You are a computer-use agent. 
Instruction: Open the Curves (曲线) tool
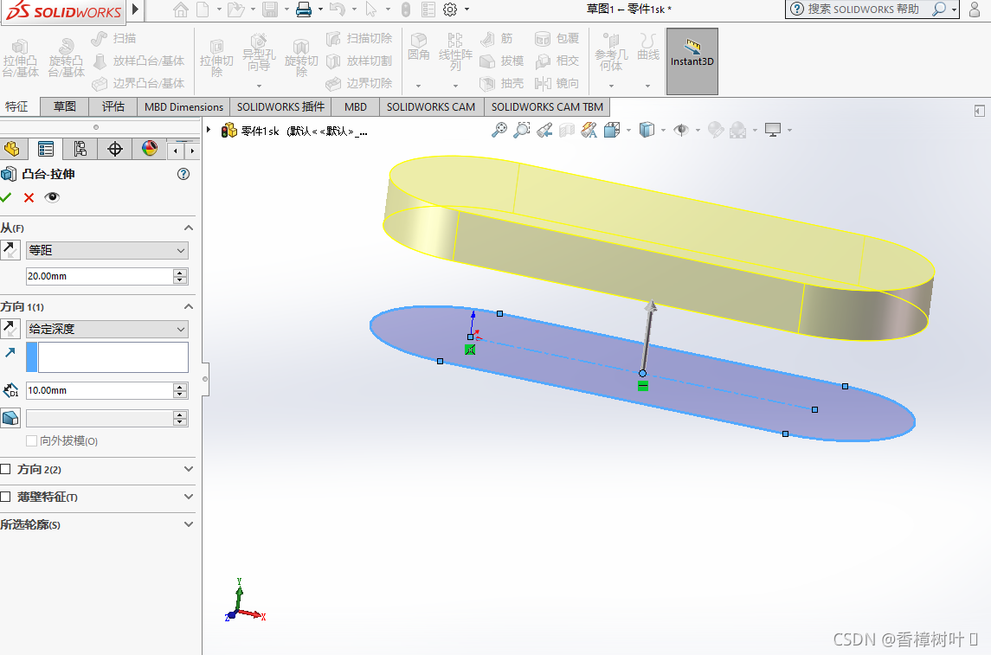click(x=648, y=49)
